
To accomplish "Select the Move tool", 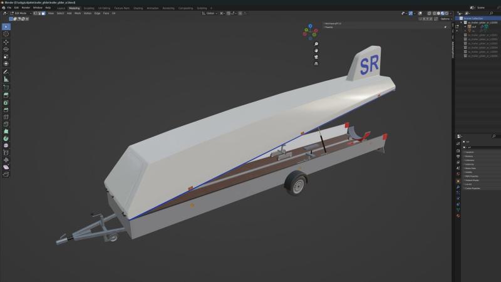I will 6,42.
